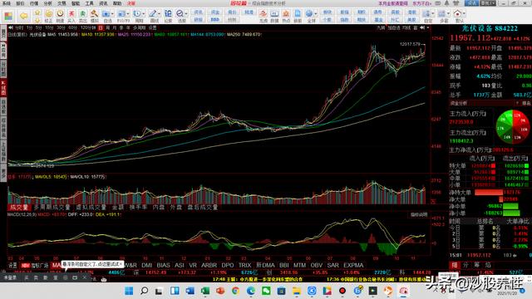Close the indicator tooltip popup

[x=121, y=264]
